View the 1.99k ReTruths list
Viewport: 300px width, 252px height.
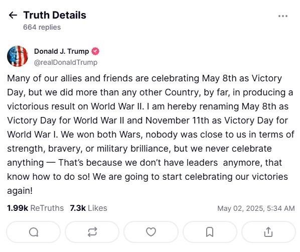coord(35,208)
